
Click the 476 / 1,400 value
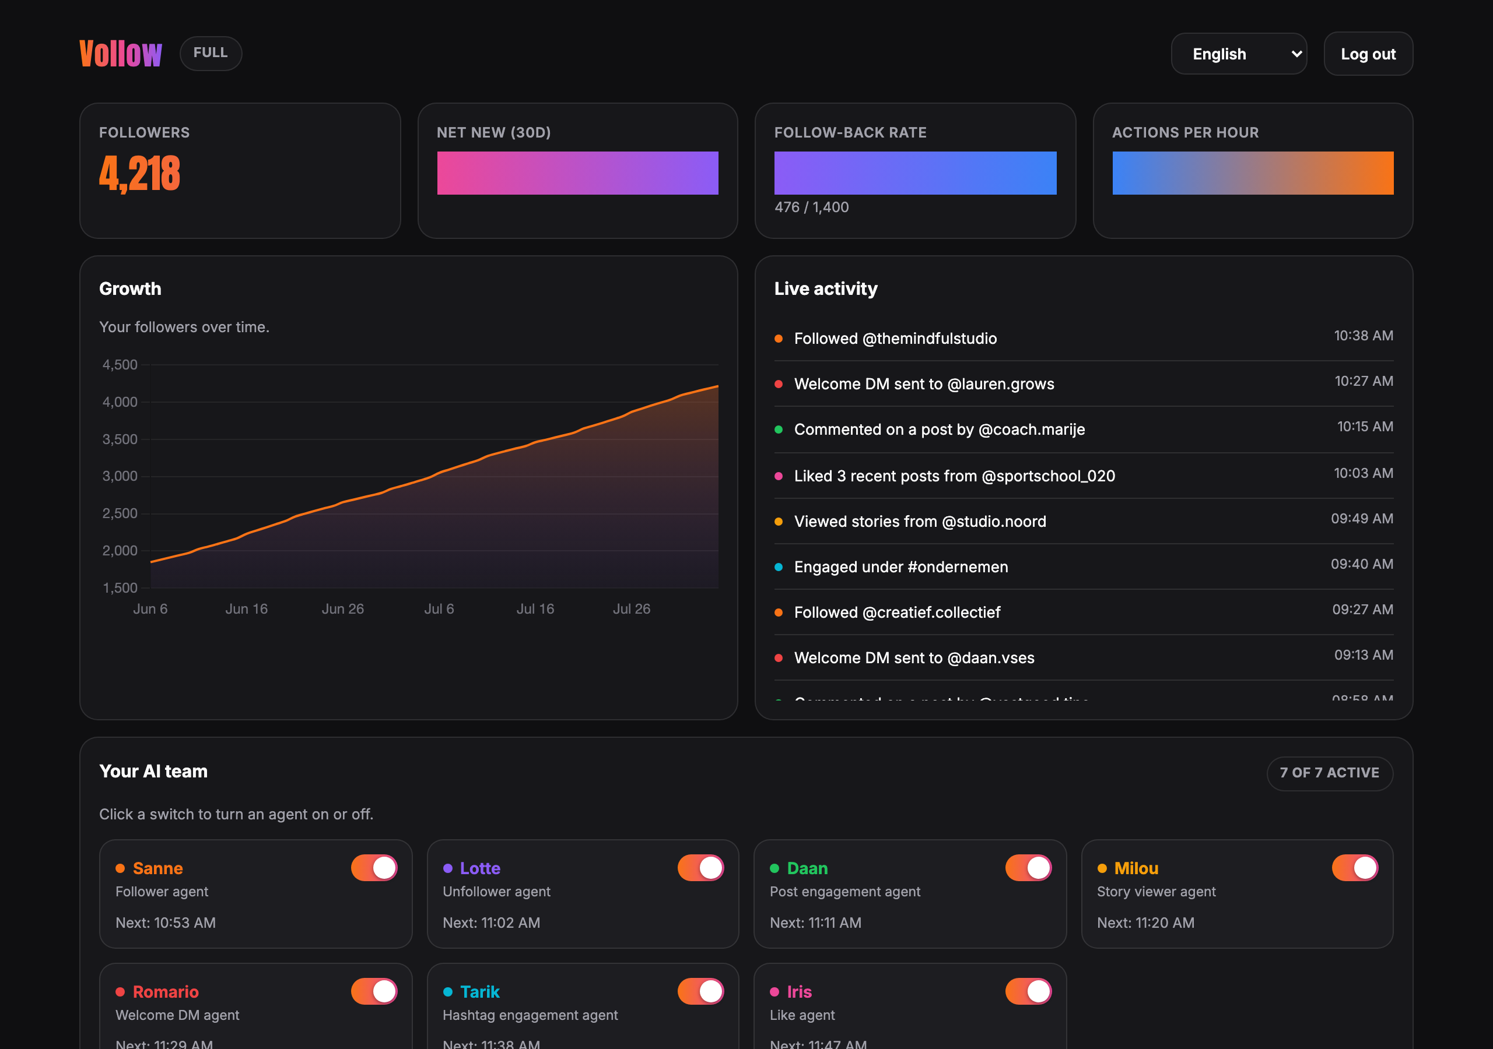[811, 207]
